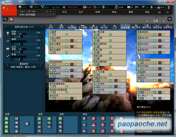Image resolution: width=176 pixels, height=137 pixels.
Task: Click the left arrow beside 正常
Action: (147, 21)
